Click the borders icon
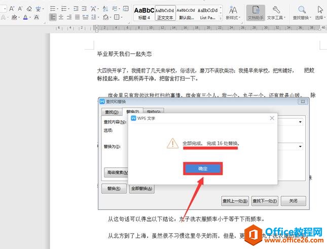 [x=117, y=17]
